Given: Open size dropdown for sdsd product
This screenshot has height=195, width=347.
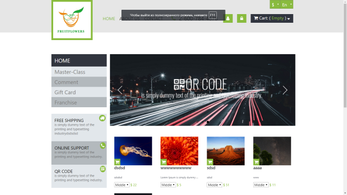Looking at the screenshot, I should (x=214, y=185).
